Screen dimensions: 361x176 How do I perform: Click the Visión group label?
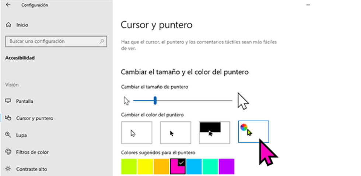12,85
